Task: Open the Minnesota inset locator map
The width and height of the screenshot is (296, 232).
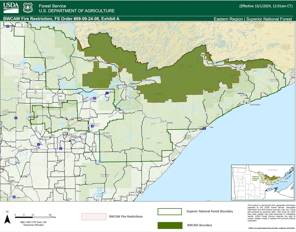Action: point(262,183)
